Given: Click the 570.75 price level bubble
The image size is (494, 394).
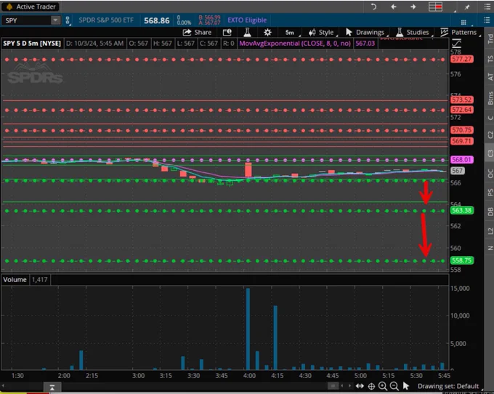Looking at the screenshot, I should tap(462, 130).
